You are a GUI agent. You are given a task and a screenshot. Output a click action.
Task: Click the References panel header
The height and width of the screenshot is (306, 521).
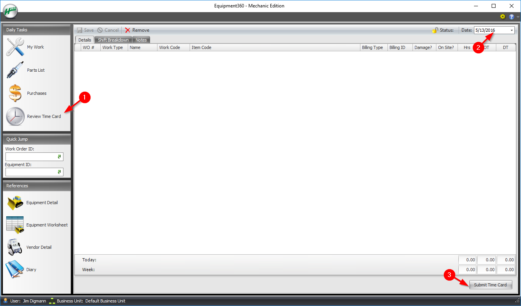point(36,186)
